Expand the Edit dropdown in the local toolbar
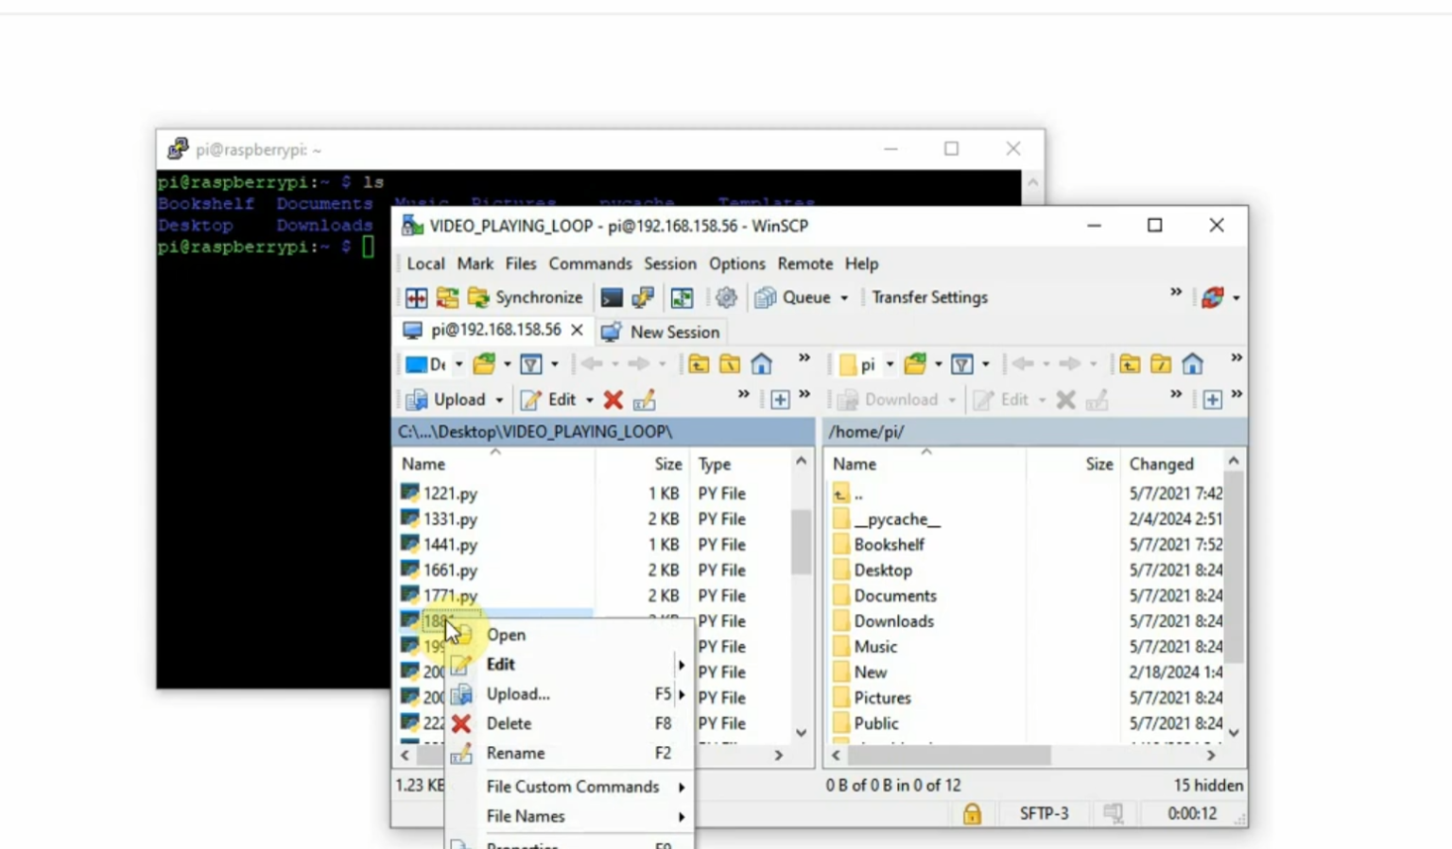Screen dimensions: 1452x849 [588, 399]
